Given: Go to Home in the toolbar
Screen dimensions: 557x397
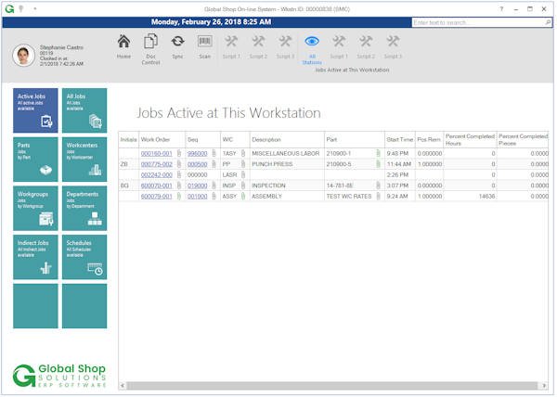Looking at the screenshot, I should [x=123, y=46].
